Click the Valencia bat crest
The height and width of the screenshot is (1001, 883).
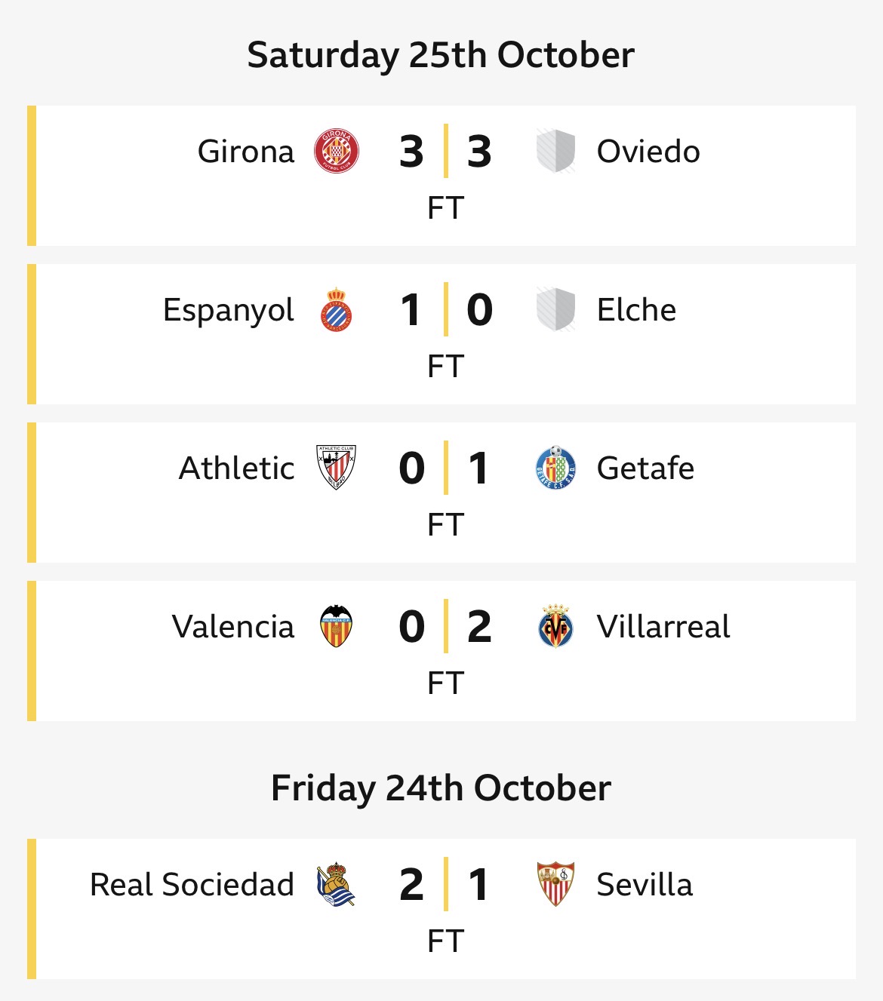tap(336, 626)
